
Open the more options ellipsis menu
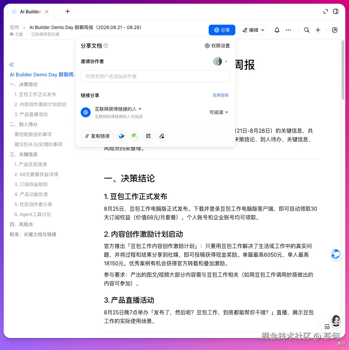288,30
